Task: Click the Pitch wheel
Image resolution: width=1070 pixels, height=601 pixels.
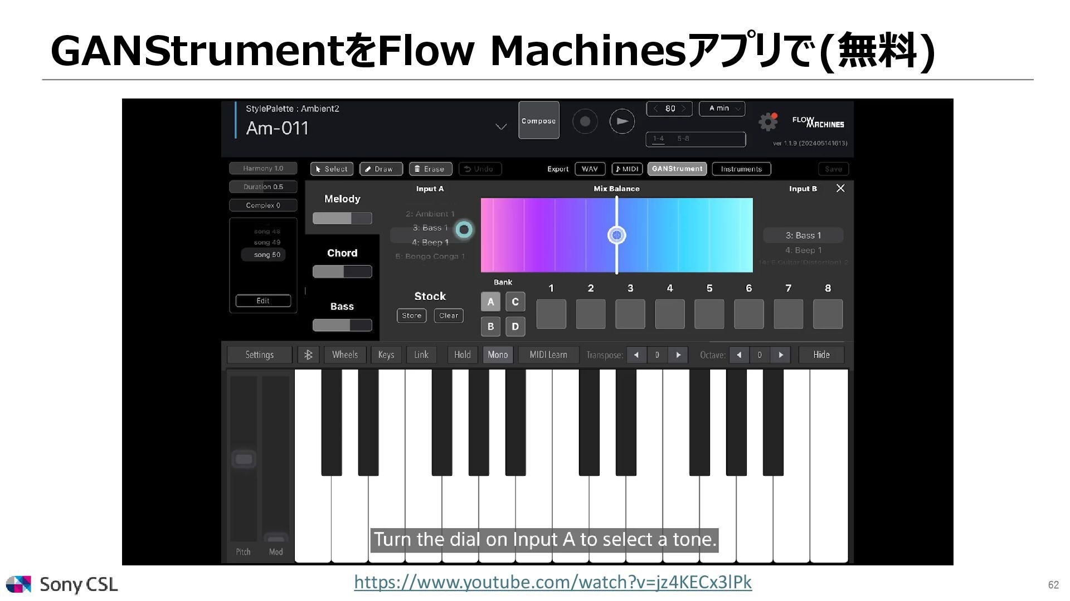Action: pyautogui.click(x=244, y=459)
